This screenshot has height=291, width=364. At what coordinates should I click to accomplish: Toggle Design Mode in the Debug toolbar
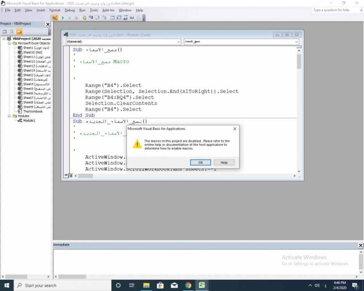click(55, 17)
